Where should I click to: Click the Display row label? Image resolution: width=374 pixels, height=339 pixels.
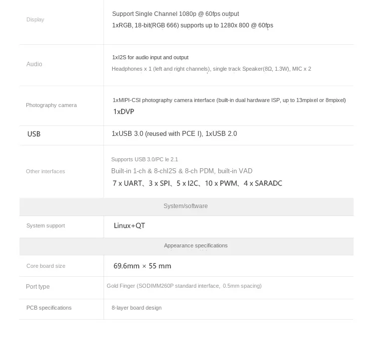click(35, 19)
